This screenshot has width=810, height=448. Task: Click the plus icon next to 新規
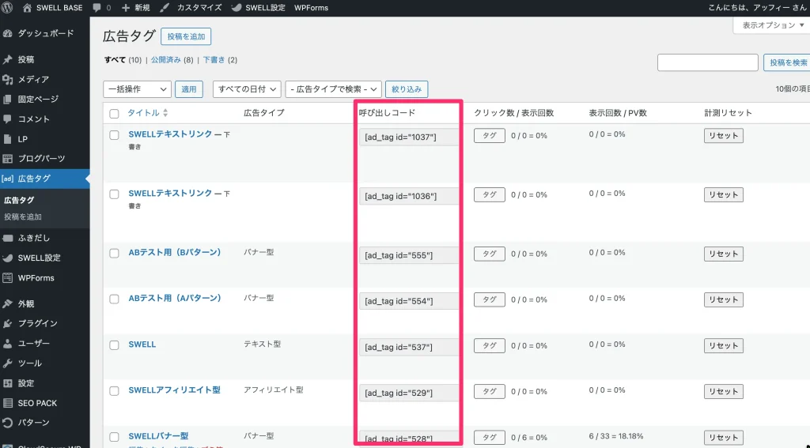point(126,8)
